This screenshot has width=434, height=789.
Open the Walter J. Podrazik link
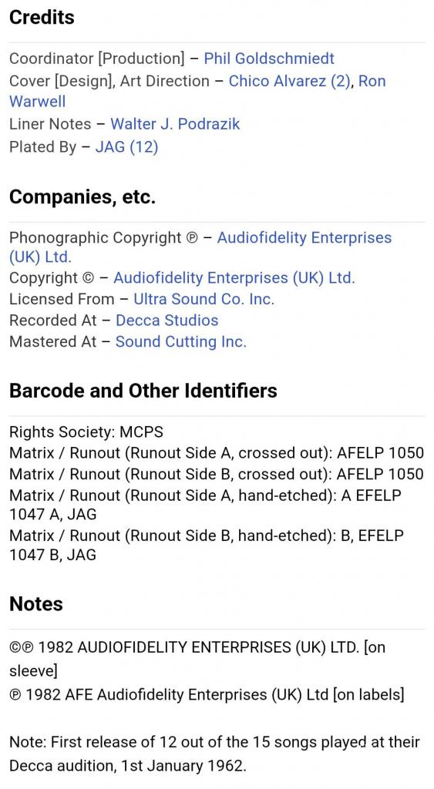(x=175, y=124)
